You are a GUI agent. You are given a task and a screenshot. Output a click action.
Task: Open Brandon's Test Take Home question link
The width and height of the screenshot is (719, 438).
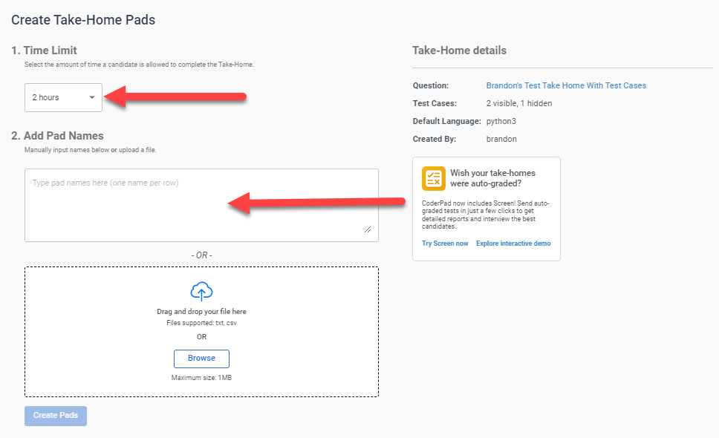tap(566, 85)
